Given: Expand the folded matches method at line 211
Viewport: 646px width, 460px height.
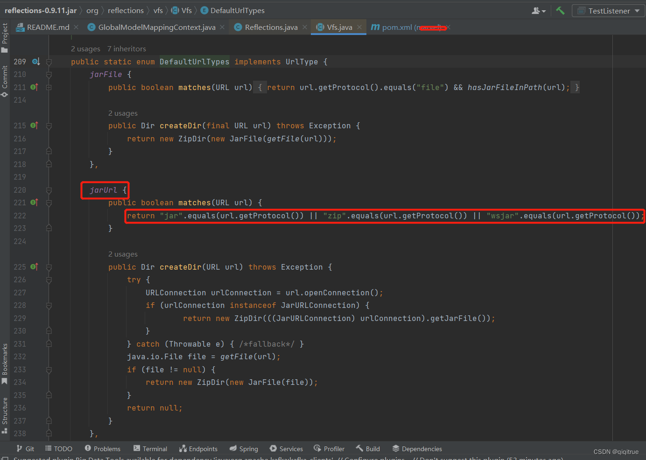Looking at the screenshot, I should point(49,87).
